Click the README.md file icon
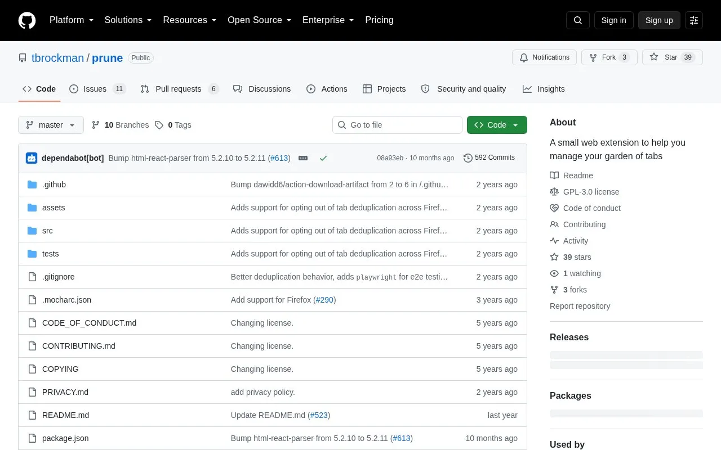This screenshot has width=721, height=450. [32, 415]
